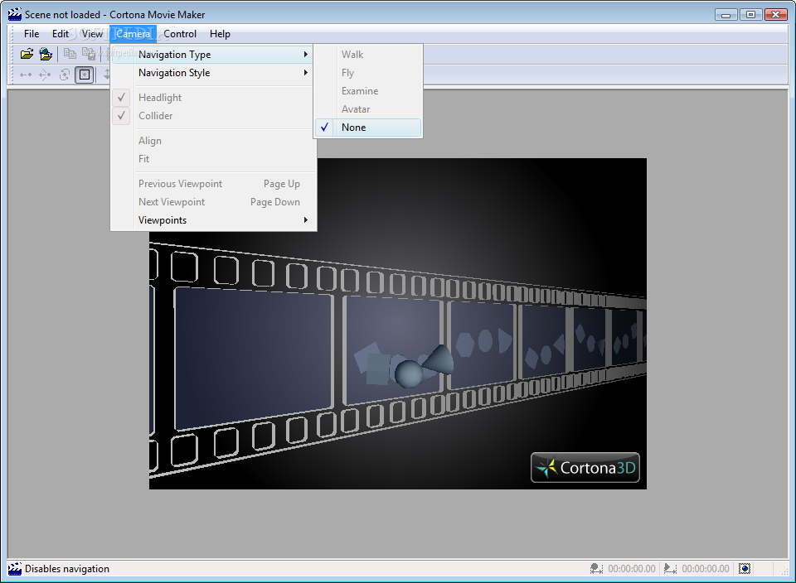The height and width of the screenshot is (583, 796).
Task: Expand the Viewpoints submenu
Action: pyautogui.click(x=213, y=220)
